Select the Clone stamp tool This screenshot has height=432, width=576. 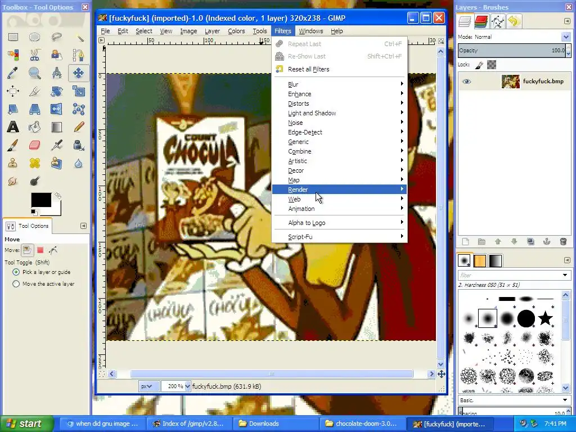(x=13, y=163)
